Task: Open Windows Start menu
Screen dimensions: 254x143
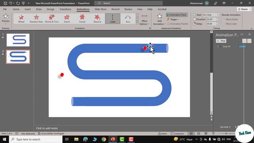Action: pos(4,139)
